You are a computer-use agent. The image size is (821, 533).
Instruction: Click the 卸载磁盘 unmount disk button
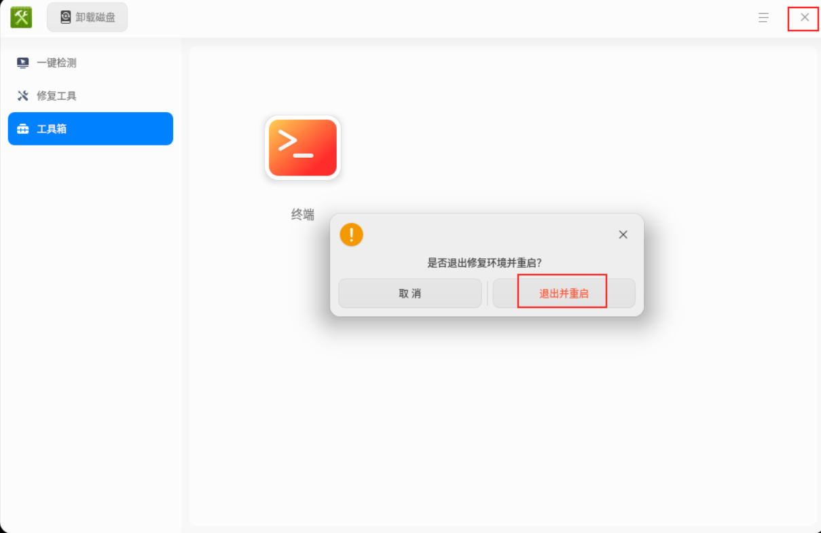[x=87, y=17]
